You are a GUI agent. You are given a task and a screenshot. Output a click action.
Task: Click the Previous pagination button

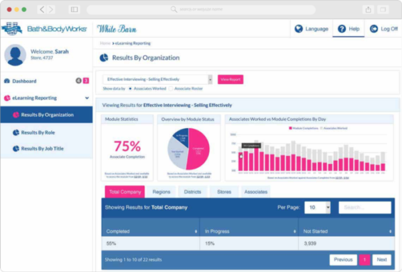(343, 260)
